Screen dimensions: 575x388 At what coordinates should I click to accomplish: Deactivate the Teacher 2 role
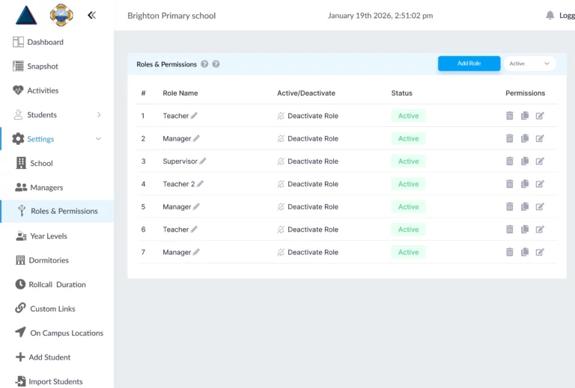coord(307,184)
